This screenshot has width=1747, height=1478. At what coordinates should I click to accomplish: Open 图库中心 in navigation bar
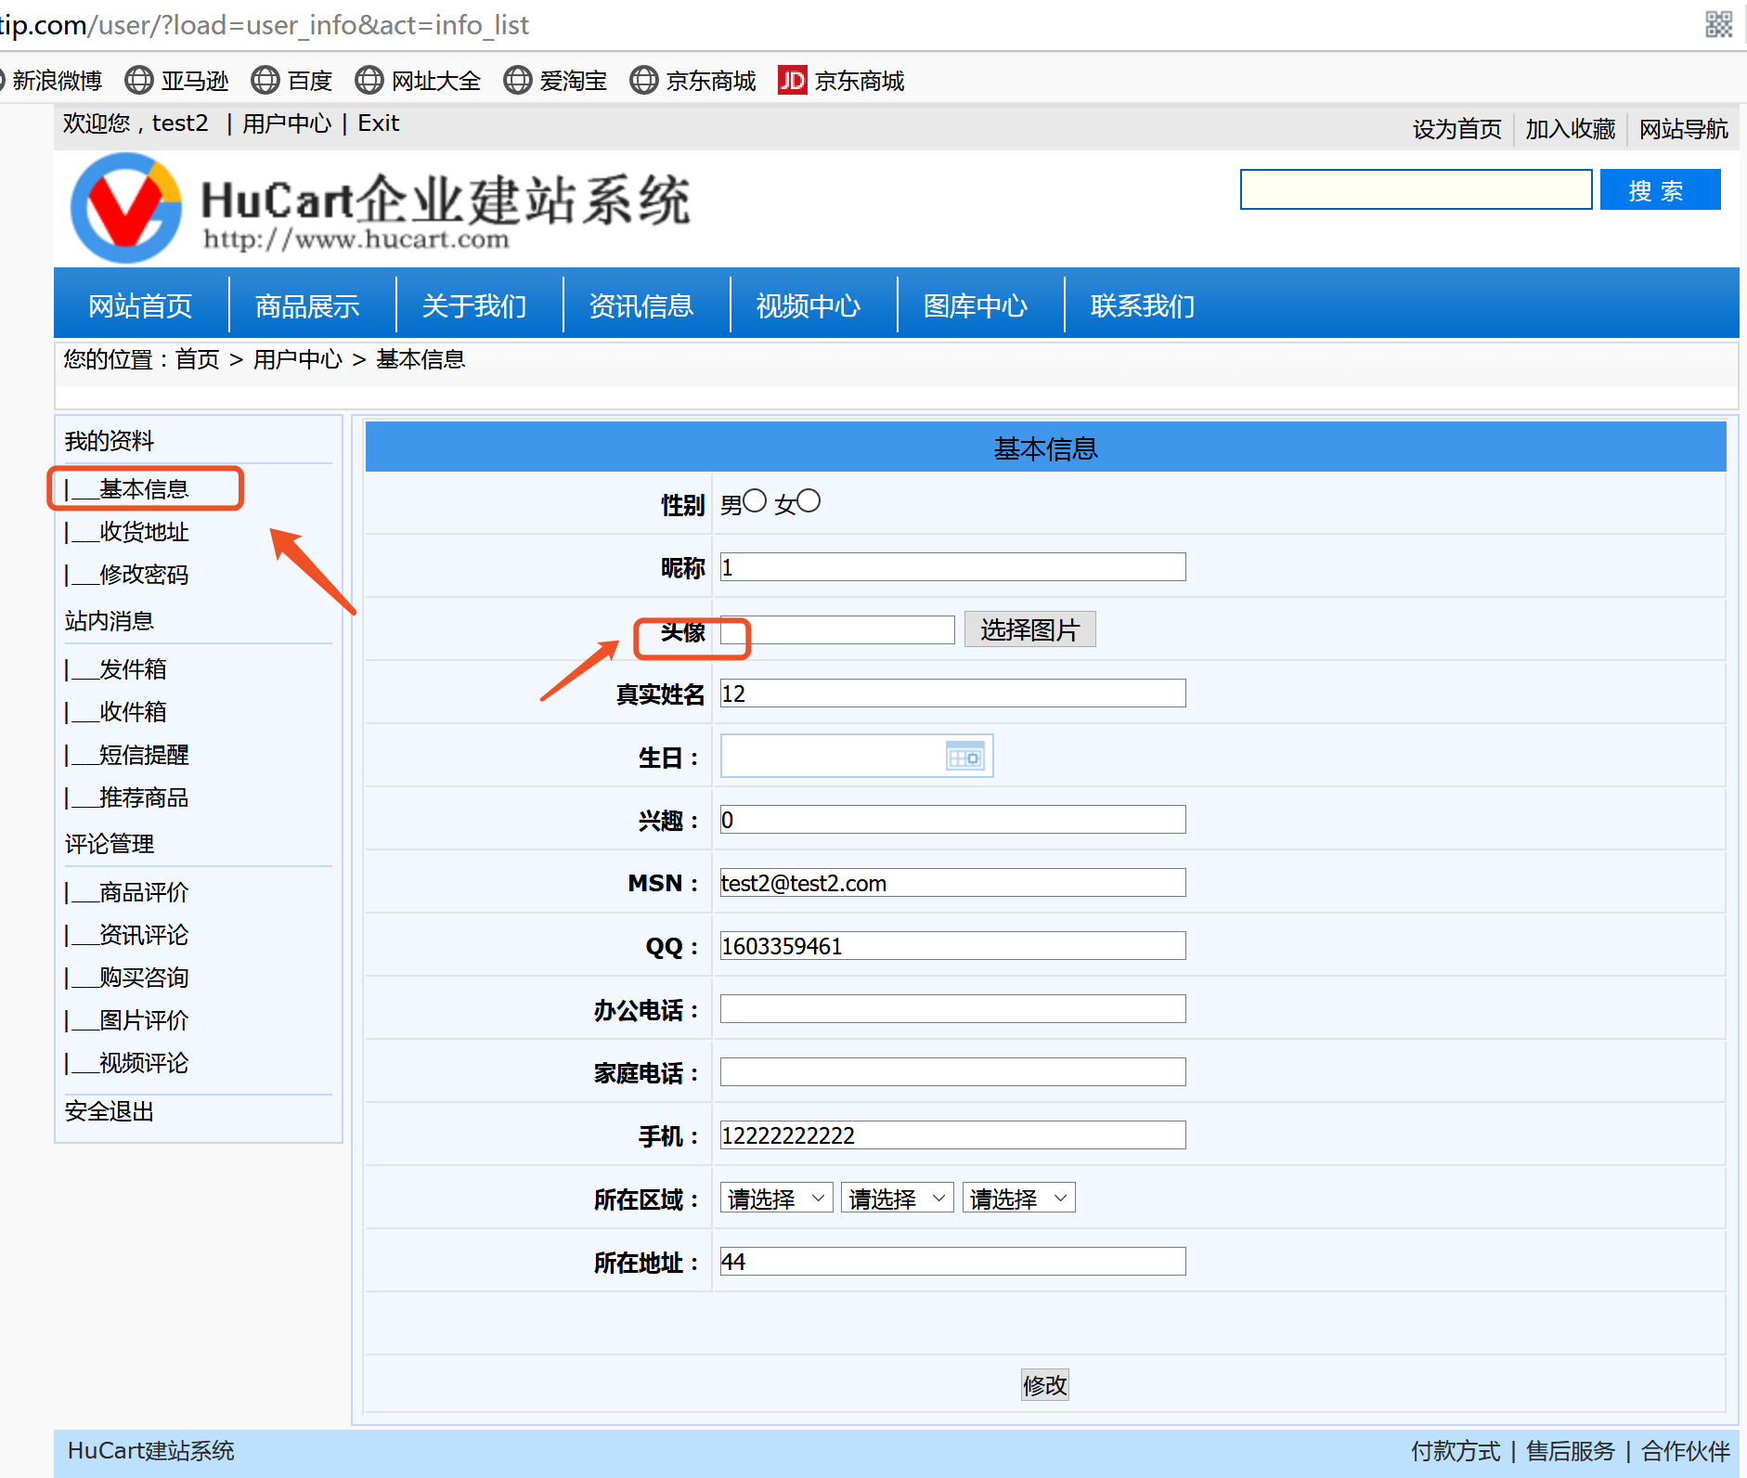(x=976, y=305)
